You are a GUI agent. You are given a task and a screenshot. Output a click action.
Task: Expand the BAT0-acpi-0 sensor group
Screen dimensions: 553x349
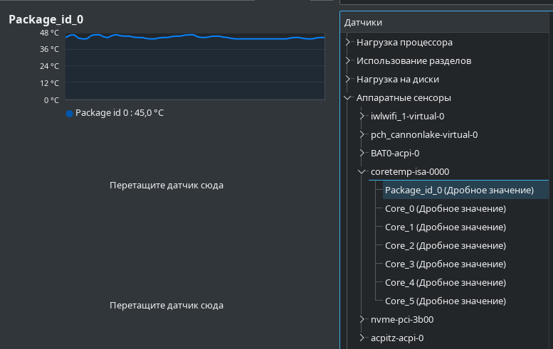coord(362,154)
